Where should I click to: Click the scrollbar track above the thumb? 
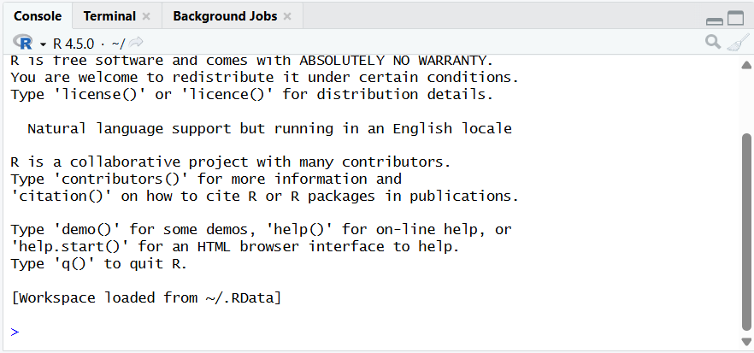click(x=746, y=98)
